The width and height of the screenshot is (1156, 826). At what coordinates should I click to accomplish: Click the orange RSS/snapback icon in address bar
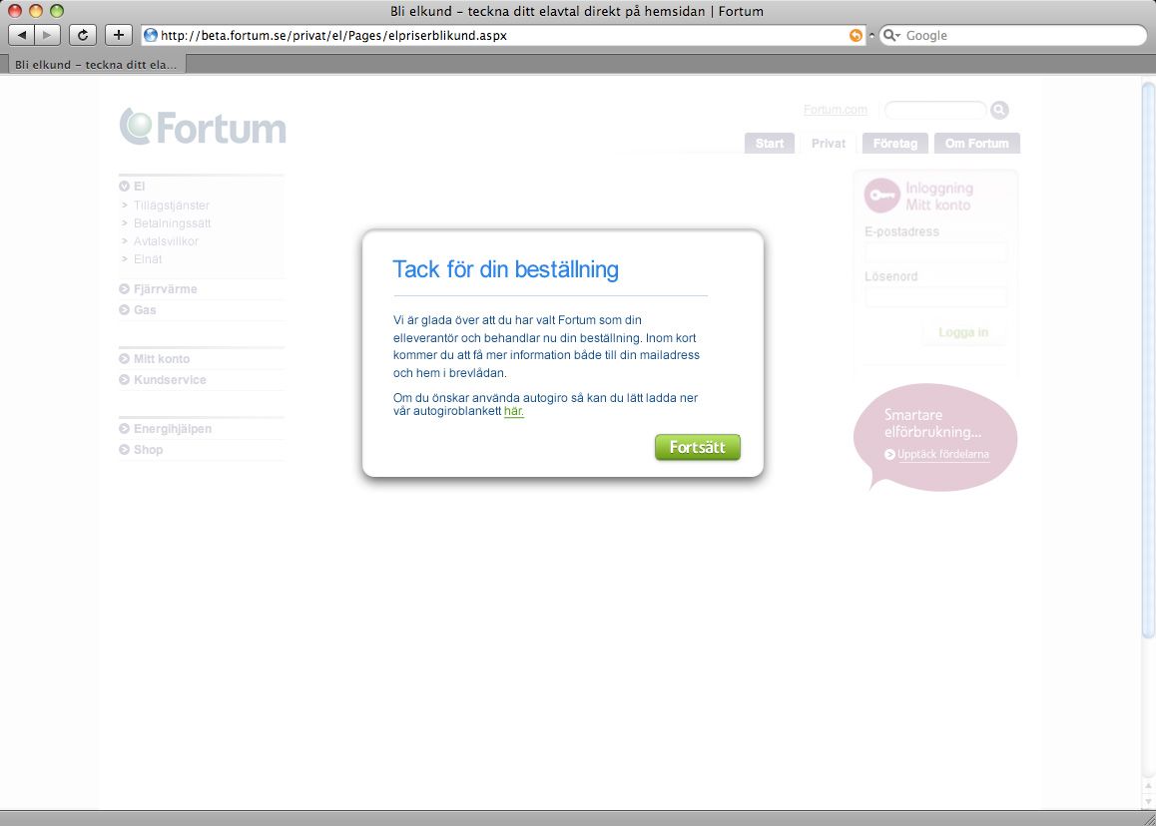pyautogui.click(x=856, y=35)
